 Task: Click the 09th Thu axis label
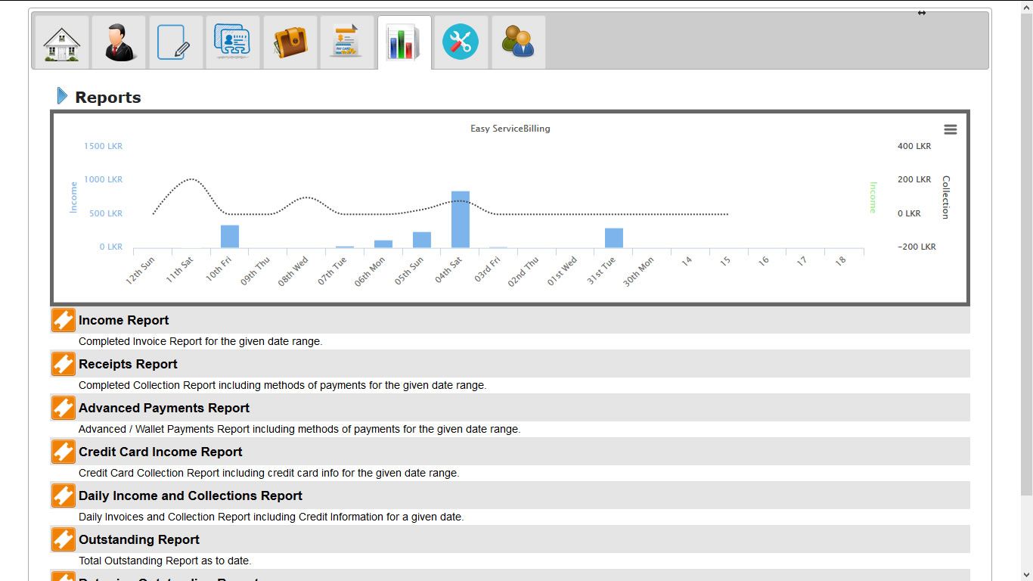coord(256,271)
